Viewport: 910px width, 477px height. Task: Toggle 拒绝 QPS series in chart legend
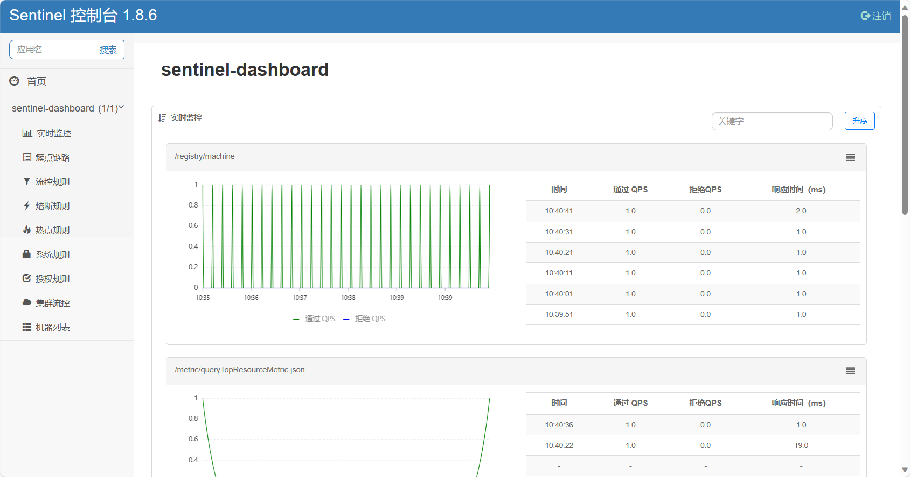pyautogui.click(x=364, y=319)
